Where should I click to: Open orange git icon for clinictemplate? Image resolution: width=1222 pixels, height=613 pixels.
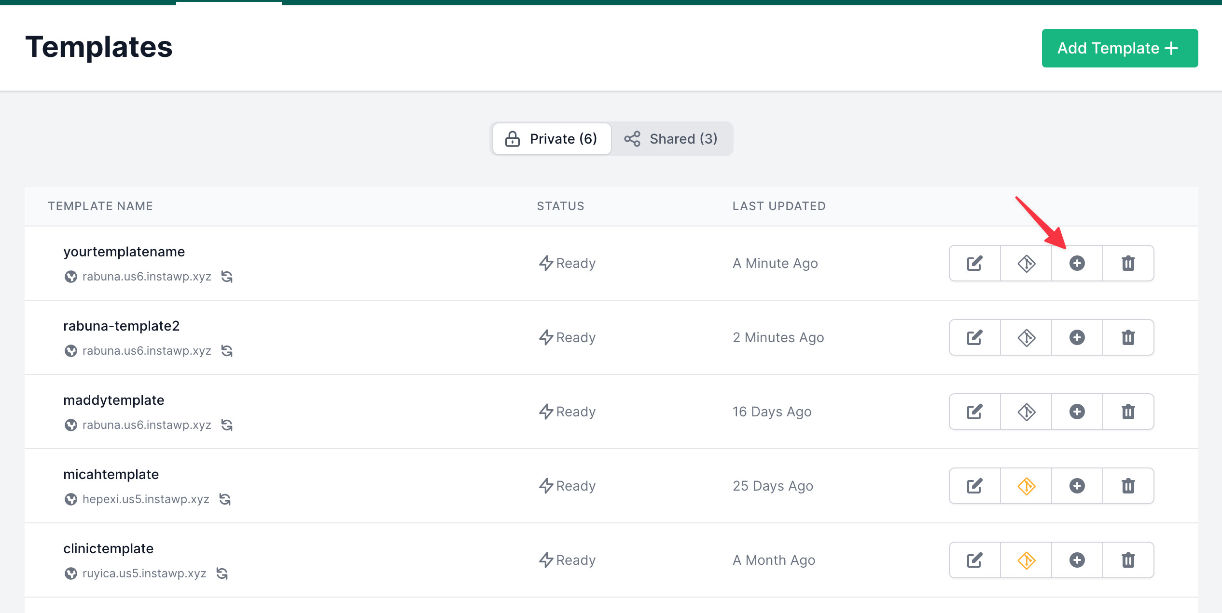[x=1026, y=560]
